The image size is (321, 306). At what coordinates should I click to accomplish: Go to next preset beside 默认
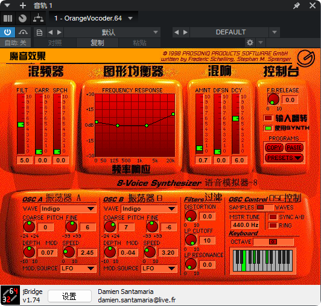click(x=59, y=32)
